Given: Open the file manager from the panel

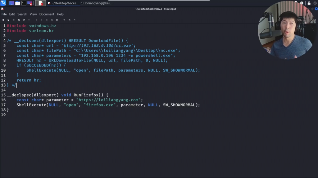Looking at the screenshot, I should [x=18, y=3].
